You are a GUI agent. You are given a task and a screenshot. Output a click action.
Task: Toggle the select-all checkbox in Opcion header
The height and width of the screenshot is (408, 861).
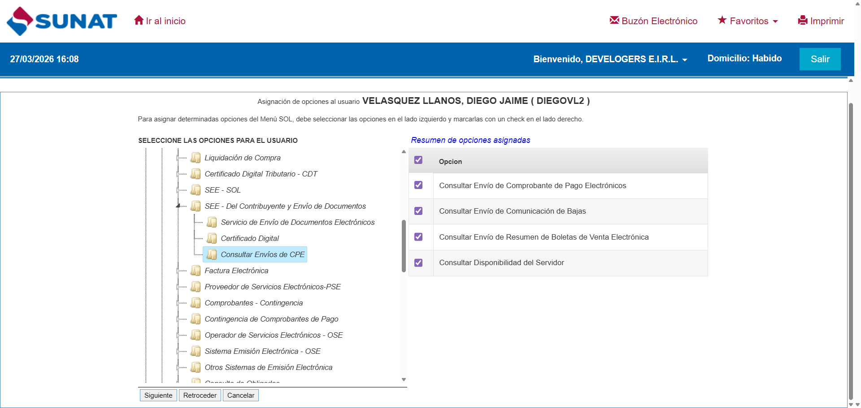coord(418,160)
